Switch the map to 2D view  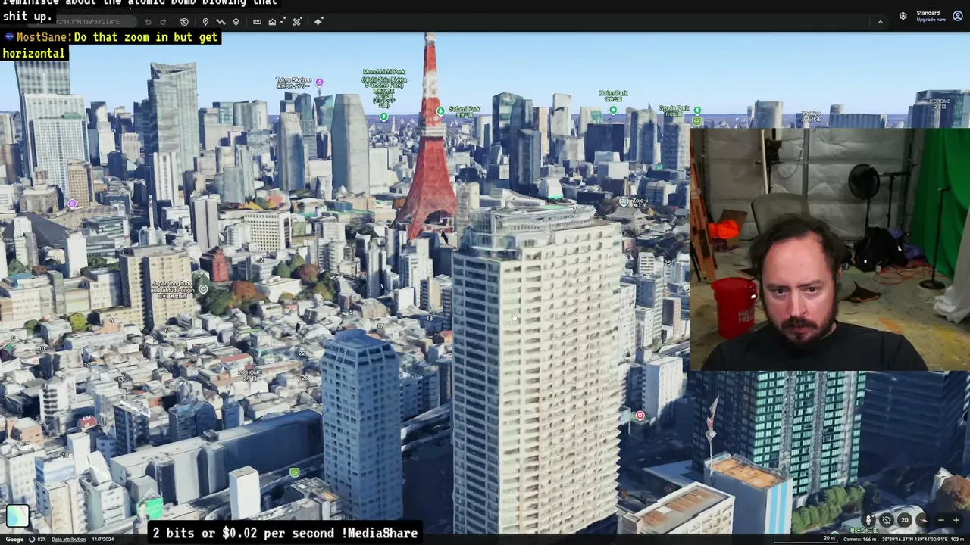point(904,520)
